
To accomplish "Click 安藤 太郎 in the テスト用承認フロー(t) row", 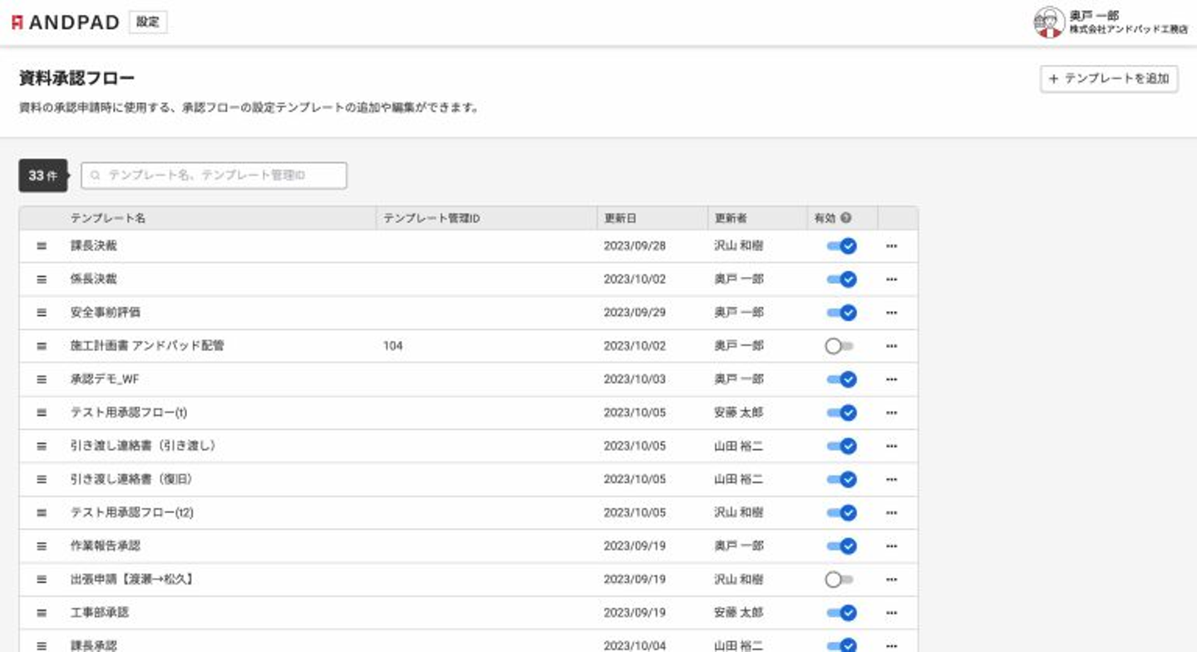I will tap(739, 412).
